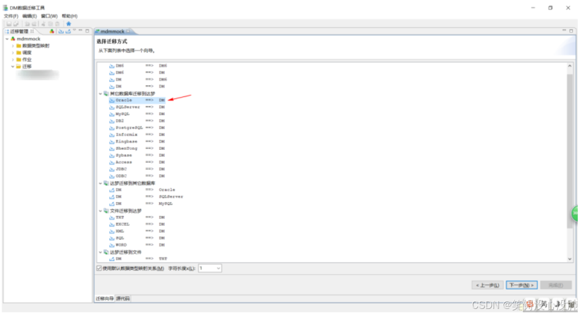Click the Oracle ==> DM row icon
This screenshot has height=315, width=580.
pyautogui.click(x=111, y=100)
